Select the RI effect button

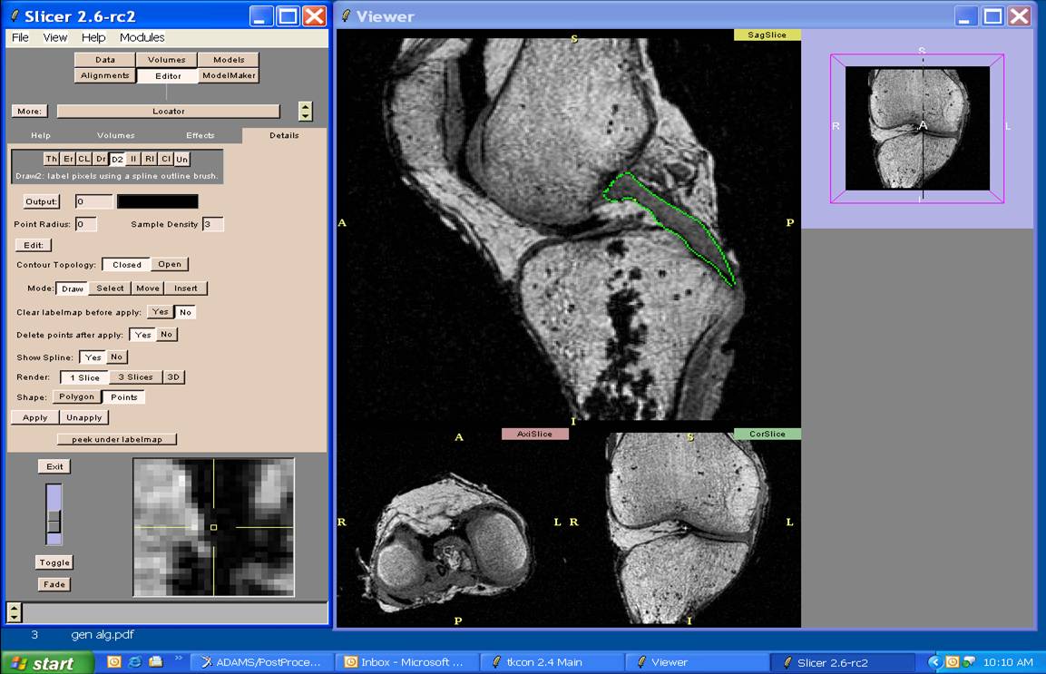point(150,159)
